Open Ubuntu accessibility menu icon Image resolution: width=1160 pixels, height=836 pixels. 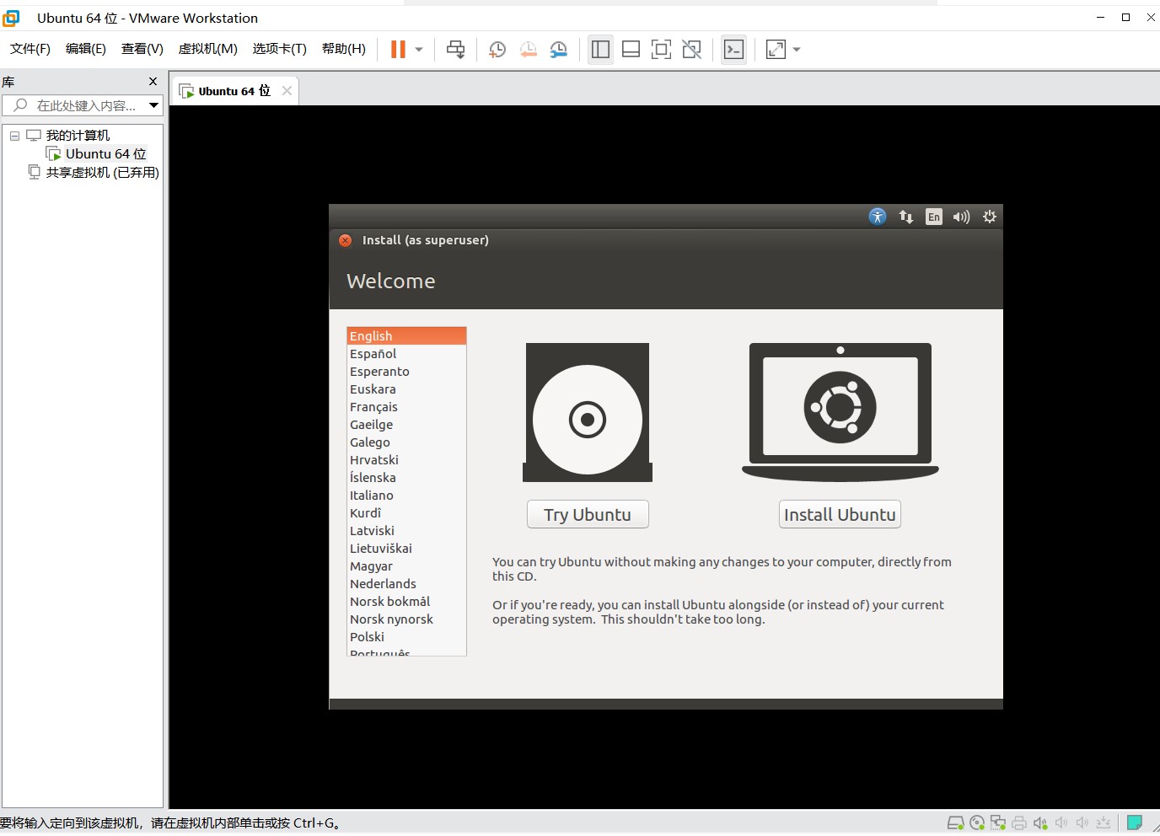pos(878,217)
